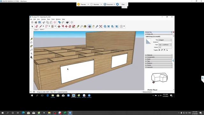Click the Undo arrow

pos(59,22)
